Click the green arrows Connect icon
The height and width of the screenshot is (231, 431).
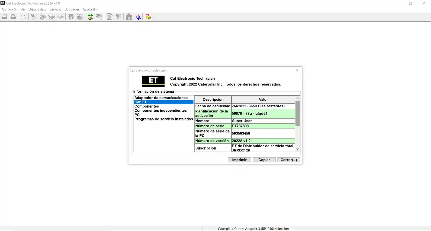click(x=90, y=17)
